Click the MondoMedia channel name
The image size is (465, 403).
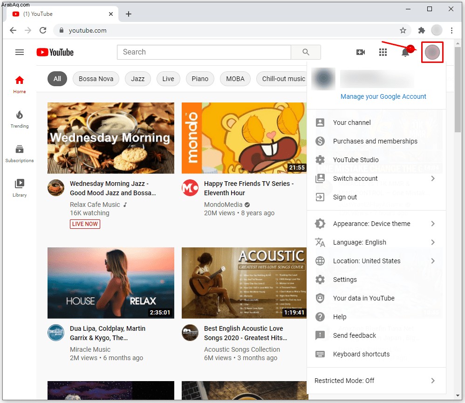tap(223, 205)
